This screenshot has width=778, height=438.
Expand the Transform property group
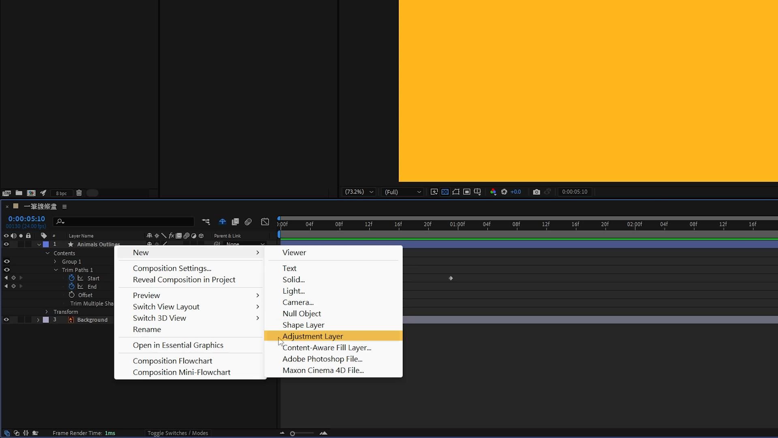[47, 312]
